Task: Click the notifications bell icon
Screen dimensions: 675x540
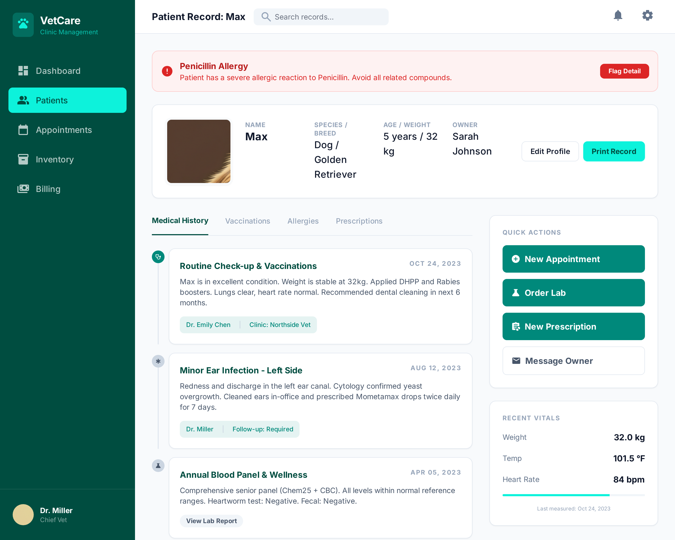Action: point(618,15)
